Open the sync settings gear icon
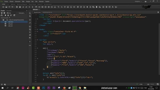This screenshot has height=90, width=160. (x=146, y=1)
